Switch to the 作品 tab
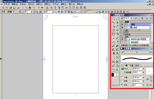 click(3, 12)
